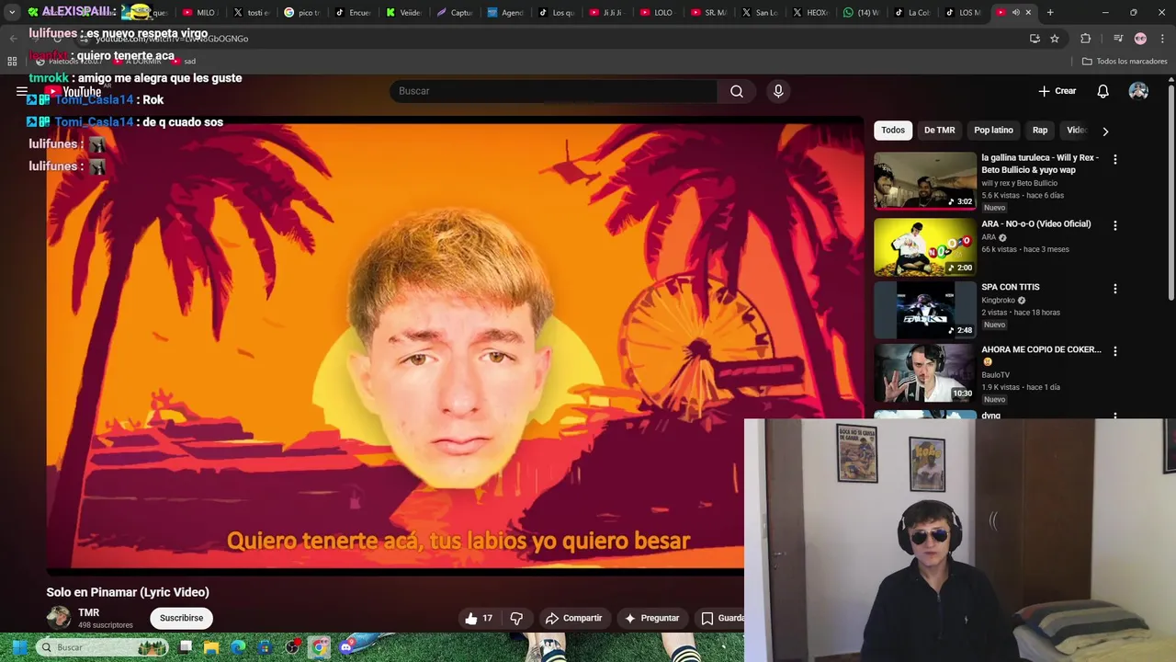Open Microsoft Edge from taskbar
The height and width of the screenshot is (662, 1176).
tap(238, 647)
